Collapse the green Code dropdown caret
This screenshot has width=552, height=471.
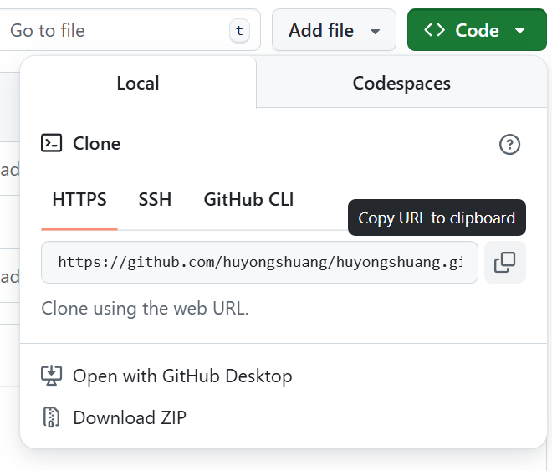pos(519,31)
